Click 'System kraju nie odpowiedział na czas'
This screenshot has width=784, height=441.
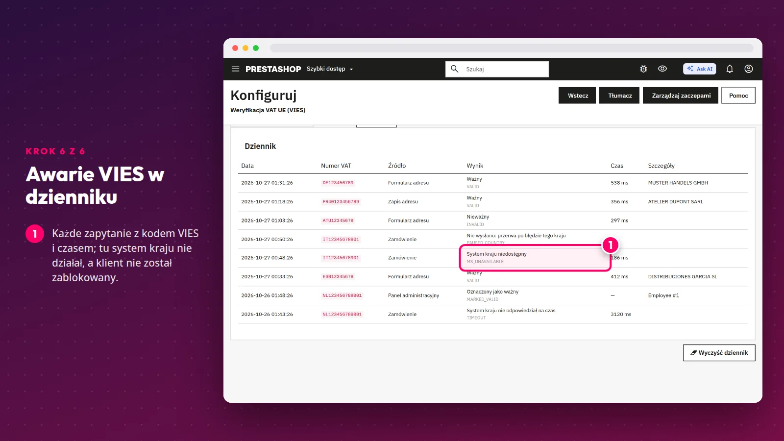click(x=511, y=311)
